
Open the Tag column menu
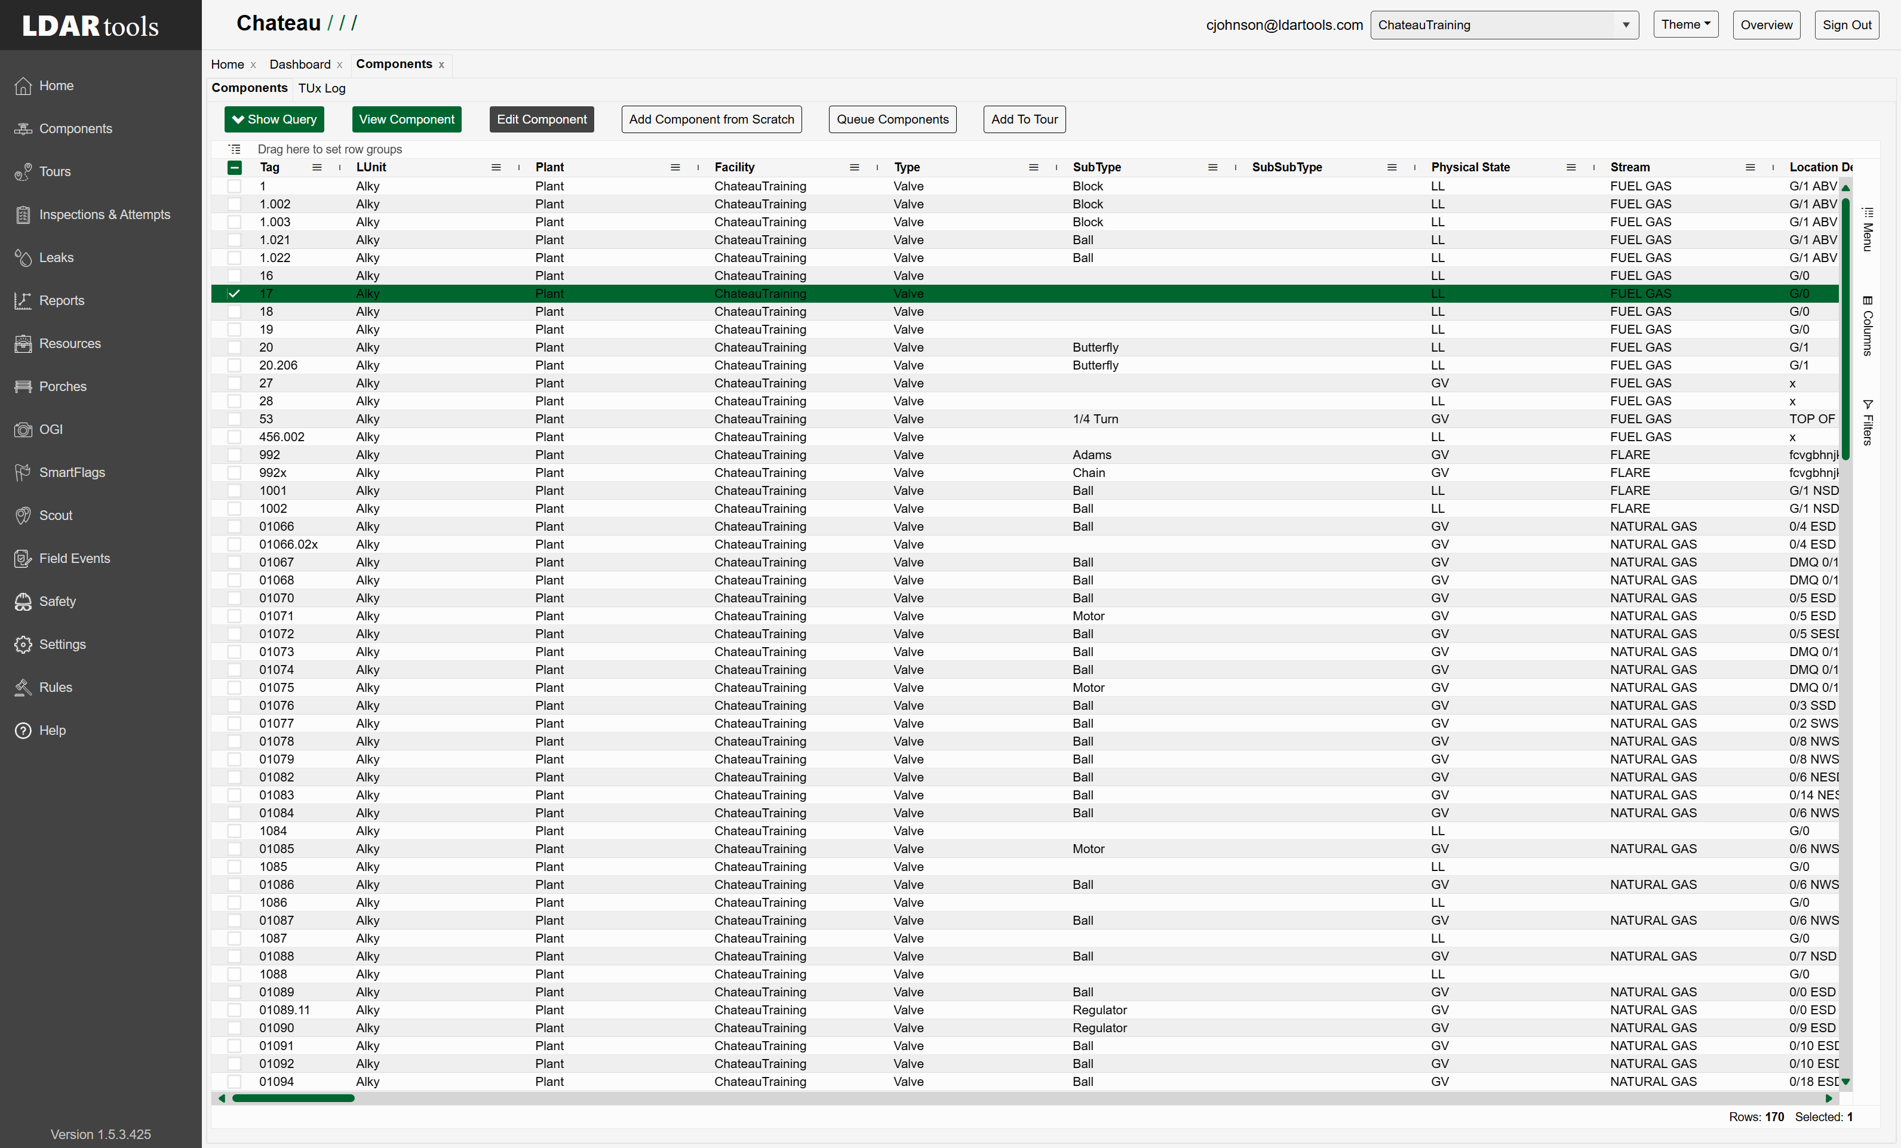(x=317, y=167)
